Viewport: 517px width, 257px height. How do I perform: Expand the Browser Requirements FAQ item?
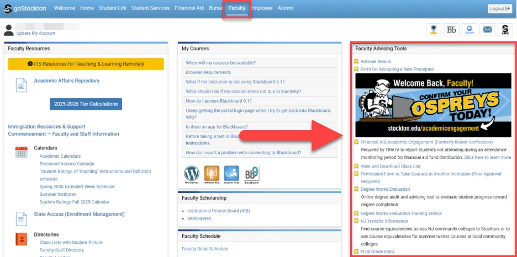pos(208,72)
